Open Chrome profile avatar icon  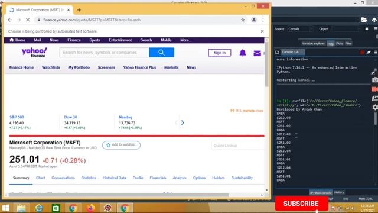[x=254, y=20]
